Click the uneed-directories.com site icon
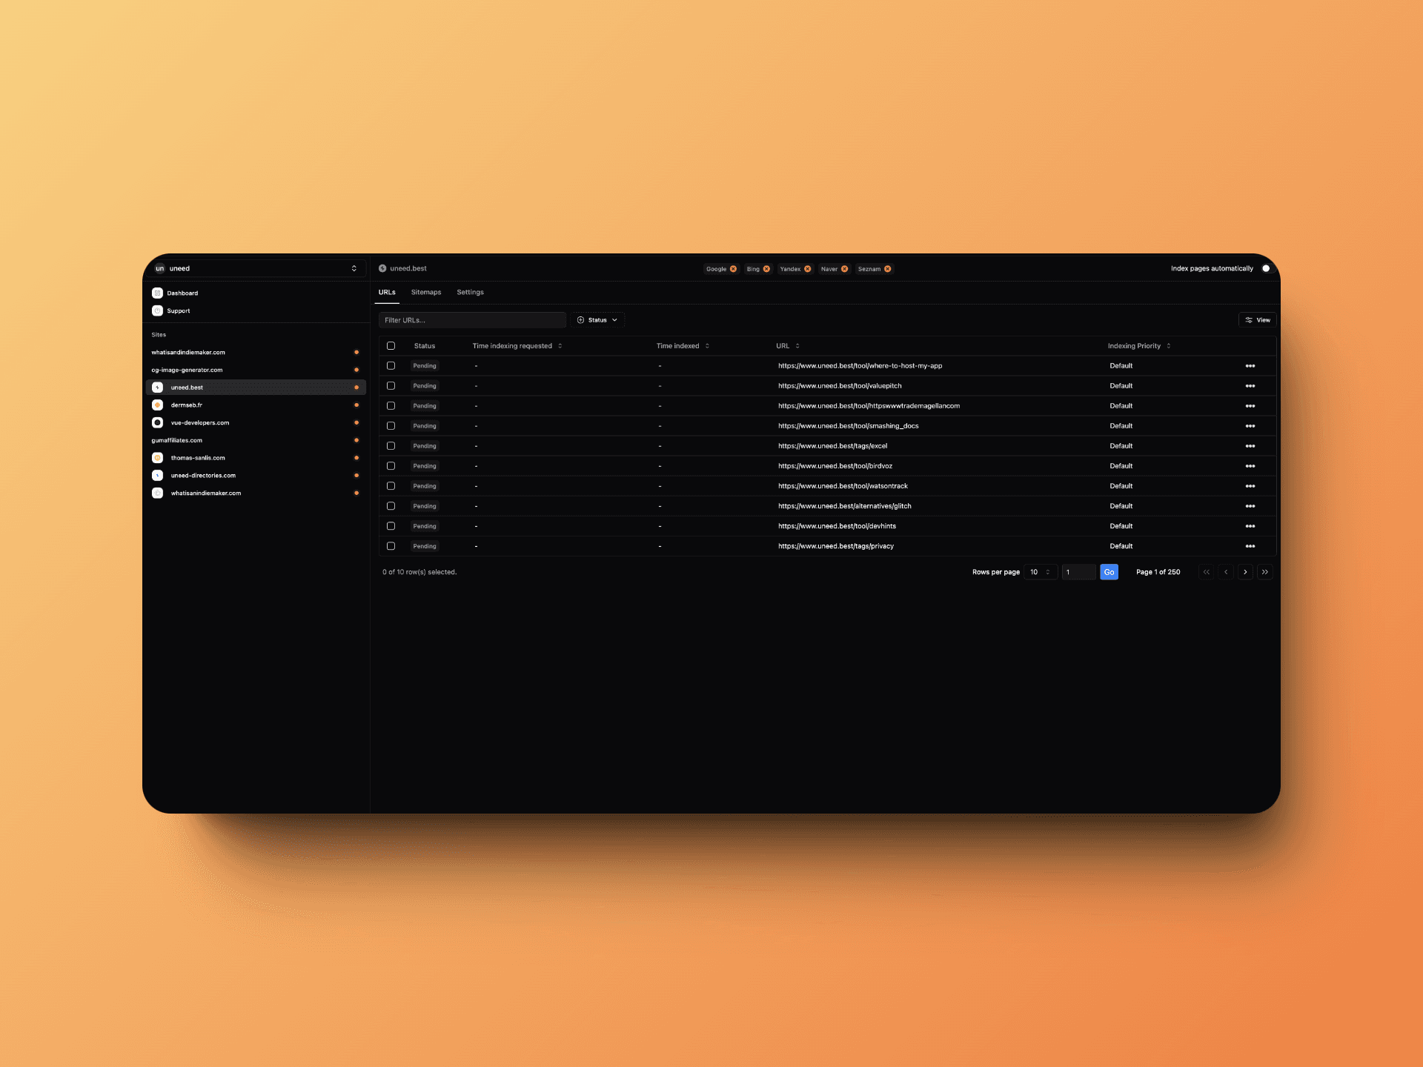Image resolution: width=1423 pixels, height=1067 pixels. (x=157, y=475)
